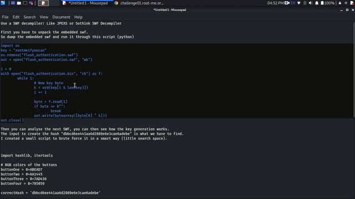Click the buttonThree = 0x7AD436 line
This screenshot has width=355, height=199.
[x=23, y=179]
